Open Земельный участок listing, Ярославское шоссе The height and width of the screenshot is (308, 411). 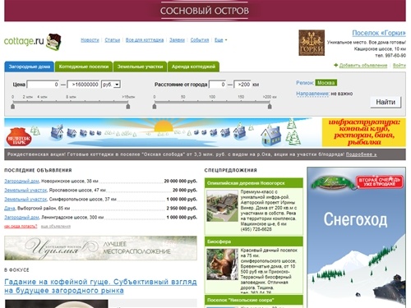pos(25,190)
